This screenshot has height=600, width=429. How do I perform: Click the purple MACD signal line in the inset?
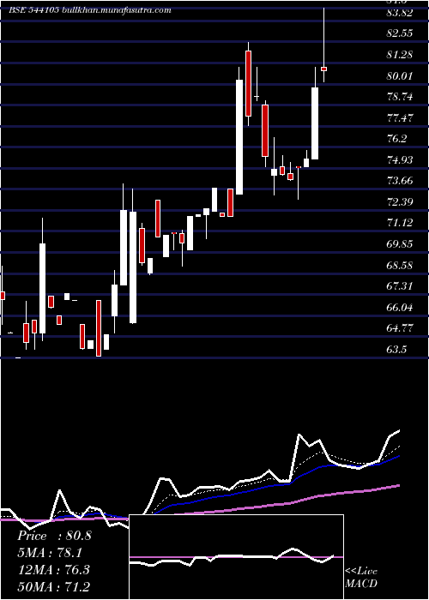(236, 557)
